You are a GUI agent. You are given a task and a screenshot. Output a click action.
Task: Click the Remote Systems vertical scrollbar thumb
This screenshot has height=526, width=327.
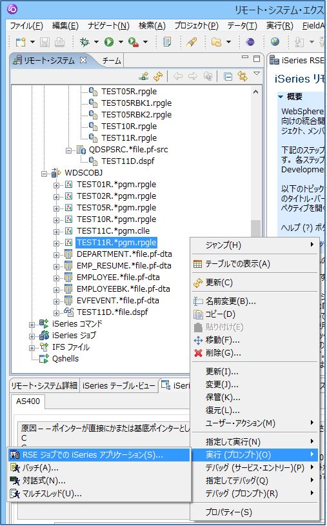click(x=255, y=228)
